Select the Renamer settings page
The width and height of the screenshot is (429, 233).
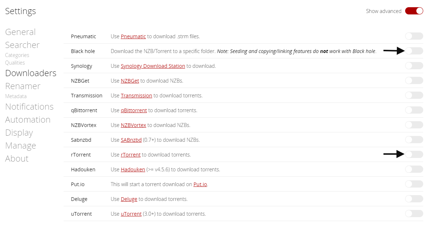23,86
